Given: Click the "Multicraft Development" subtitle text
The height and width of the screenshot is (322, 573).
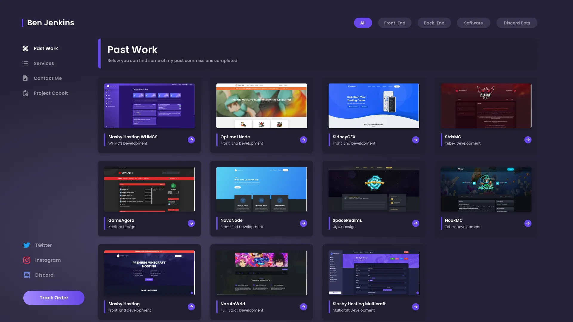Looking at the screenshot, I should coord(354,310).
